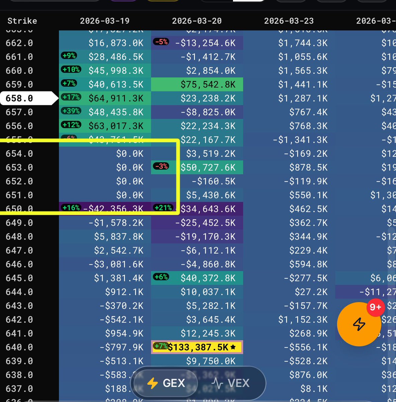
Task: Click the $16,873.0K cell at strike 662
Action: click(x=105, y=43)
